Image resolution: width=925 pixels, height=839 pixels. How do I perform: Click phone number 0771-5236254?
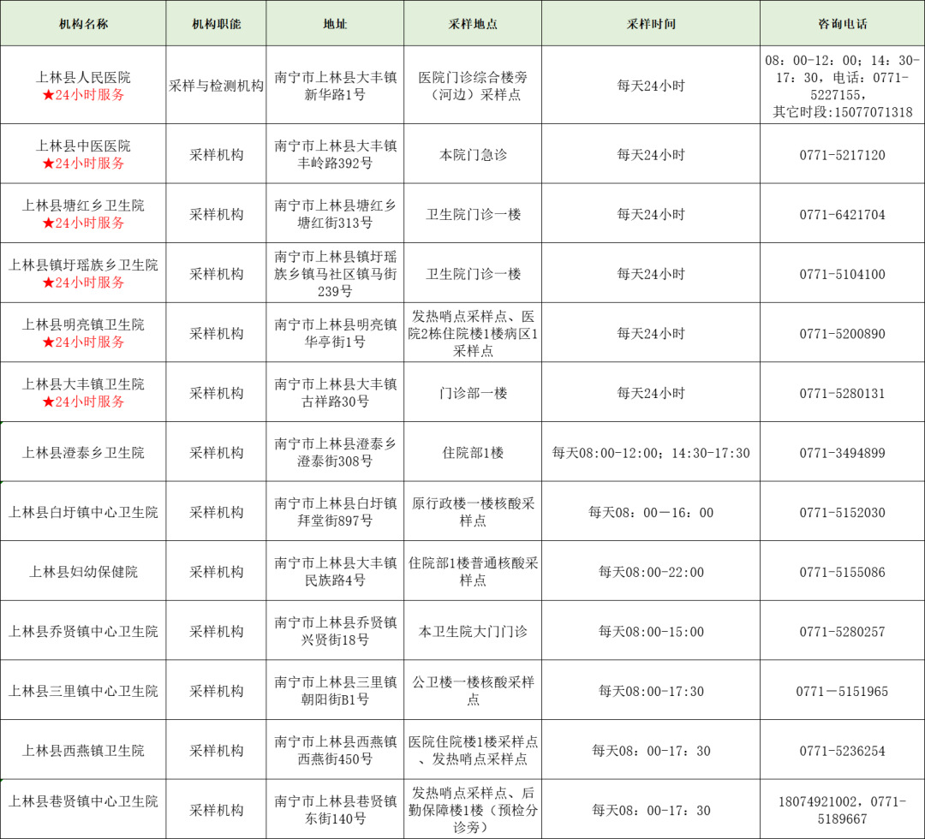point(842,751)
